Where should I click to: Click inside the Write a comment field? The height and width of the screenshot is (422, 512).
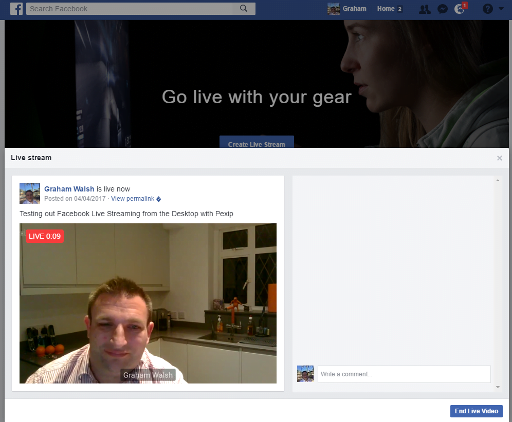coord(404,374)
